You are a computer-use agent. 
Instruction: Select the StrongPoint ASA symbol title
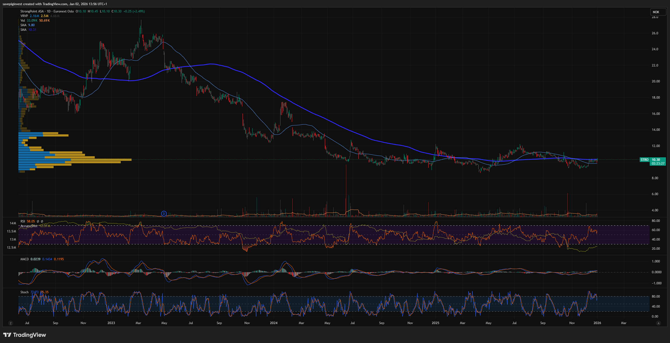[32, 11]
